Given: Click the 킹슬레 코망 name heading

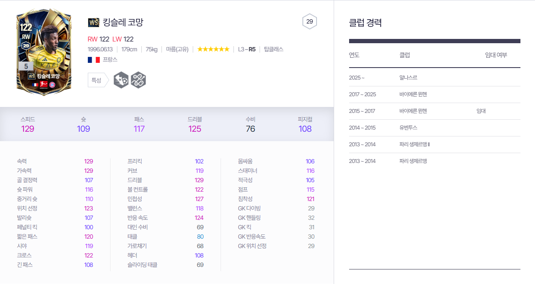Looking at the screenshot, I should point(123,22).
